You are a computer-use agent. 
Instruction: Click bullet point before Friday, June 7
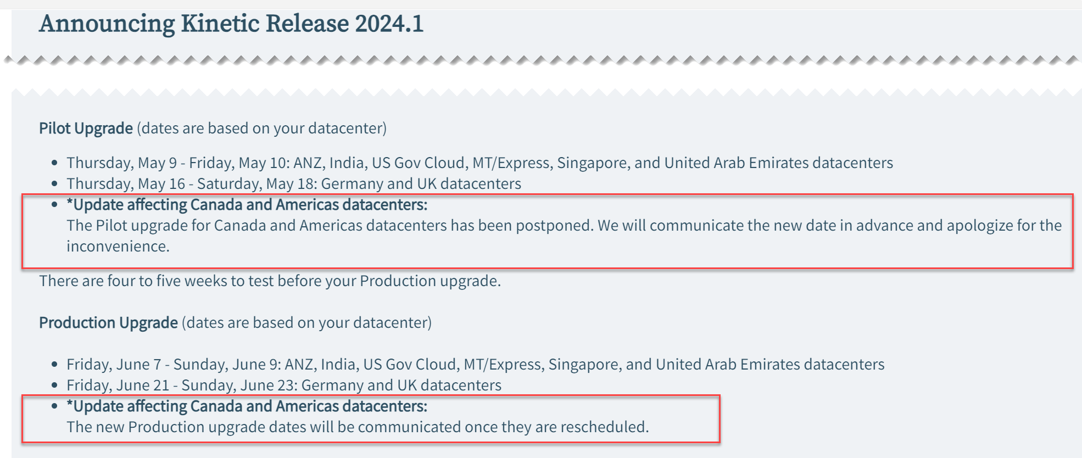[x=54, y=365]
